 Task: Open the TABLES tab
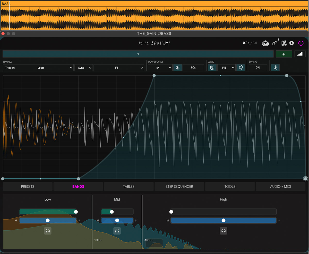tap(128, 186)
